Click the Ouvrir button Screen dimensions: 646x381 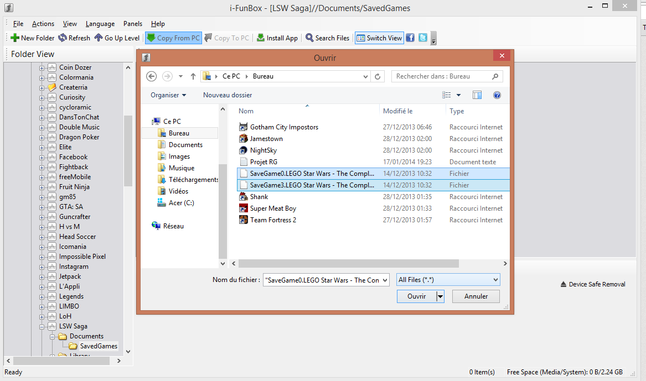coord(416,296)
